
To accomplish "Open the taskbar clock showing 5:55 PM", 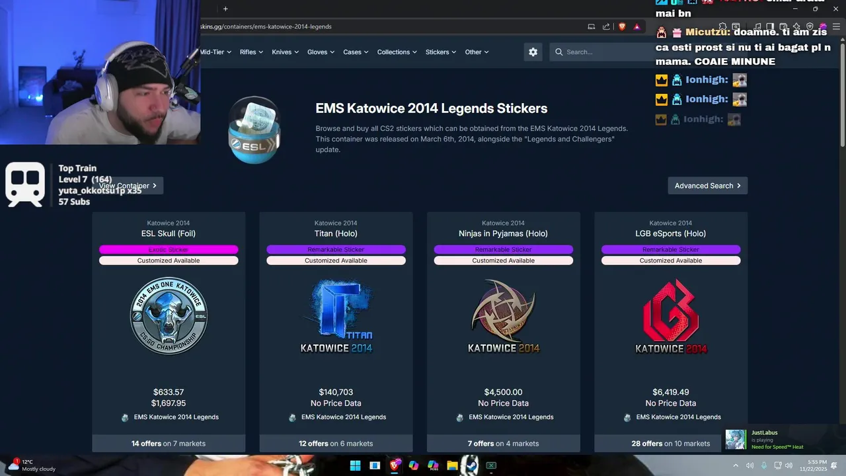I will click(813, 465).
